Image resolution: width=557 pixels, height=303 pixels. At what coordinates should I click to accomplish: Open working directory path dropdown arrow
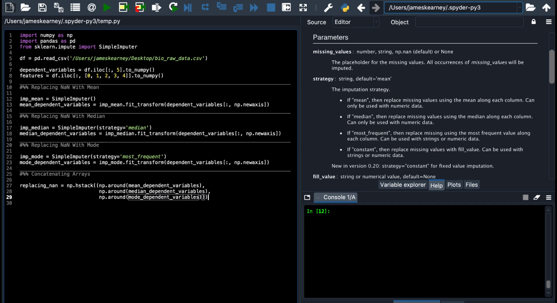519,8
